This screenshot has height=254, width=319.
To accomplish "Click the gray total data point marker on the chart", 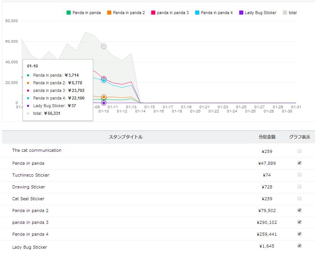I will pos(104,46).
